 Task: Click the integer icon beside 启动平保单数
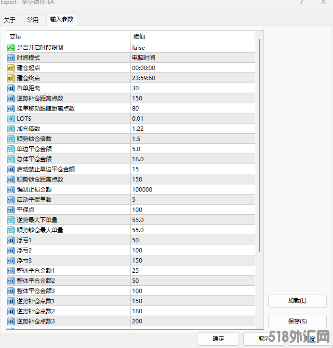pos(11,199)
